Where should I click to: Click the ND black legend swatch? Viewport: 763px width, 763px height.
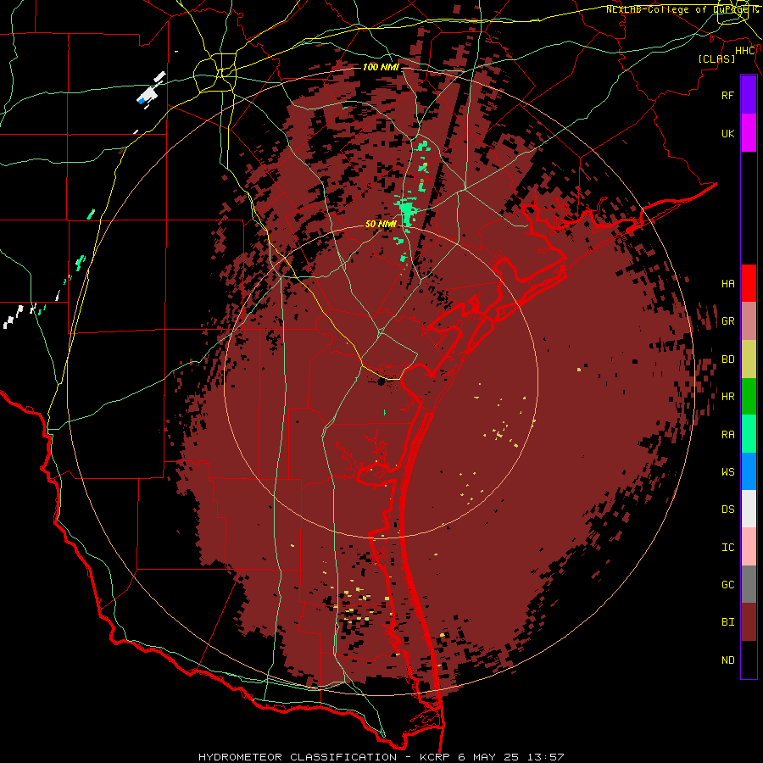tap(749, 660)
